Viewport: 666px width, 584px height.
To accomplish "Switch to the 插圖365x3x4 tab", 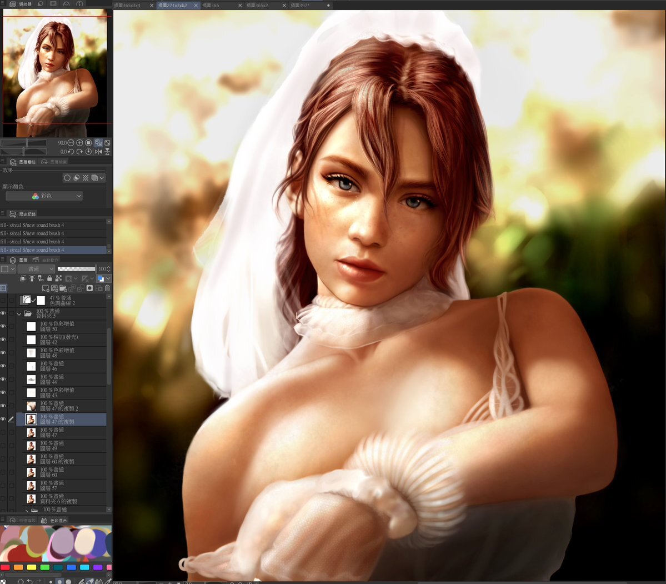I will 127,6.
